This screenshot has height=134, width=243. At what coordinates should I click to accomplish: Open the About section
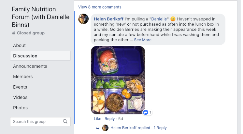click(x=20, y=45)
